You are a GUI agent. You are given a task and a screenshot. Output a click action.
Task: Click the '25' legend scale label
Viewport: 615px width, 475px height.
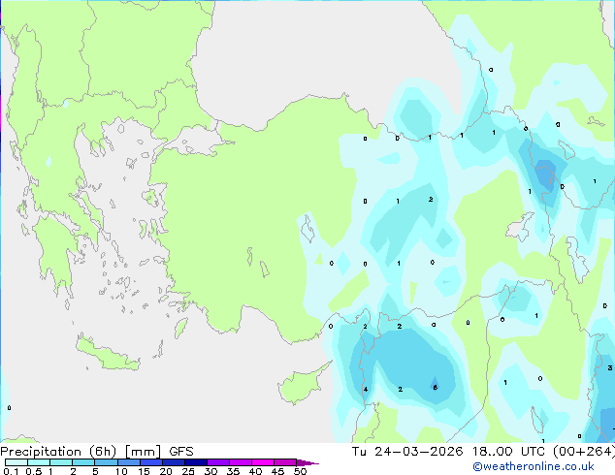point(188,471)
